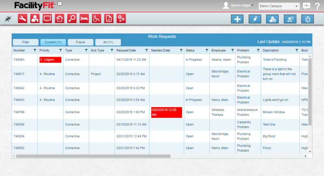Expand the larson-rodger user menu

pyautogui.click(x=242, y=5)
